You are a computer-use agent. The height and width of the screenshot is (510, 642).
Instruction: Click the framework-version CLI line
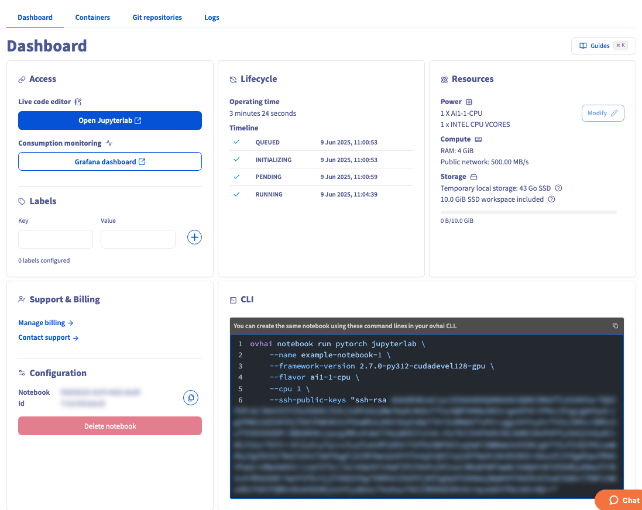(382, 366)
